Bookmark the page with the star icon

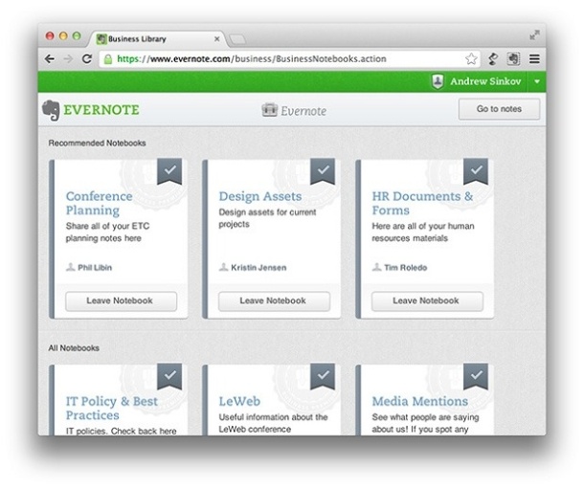(x=471, y=58)
